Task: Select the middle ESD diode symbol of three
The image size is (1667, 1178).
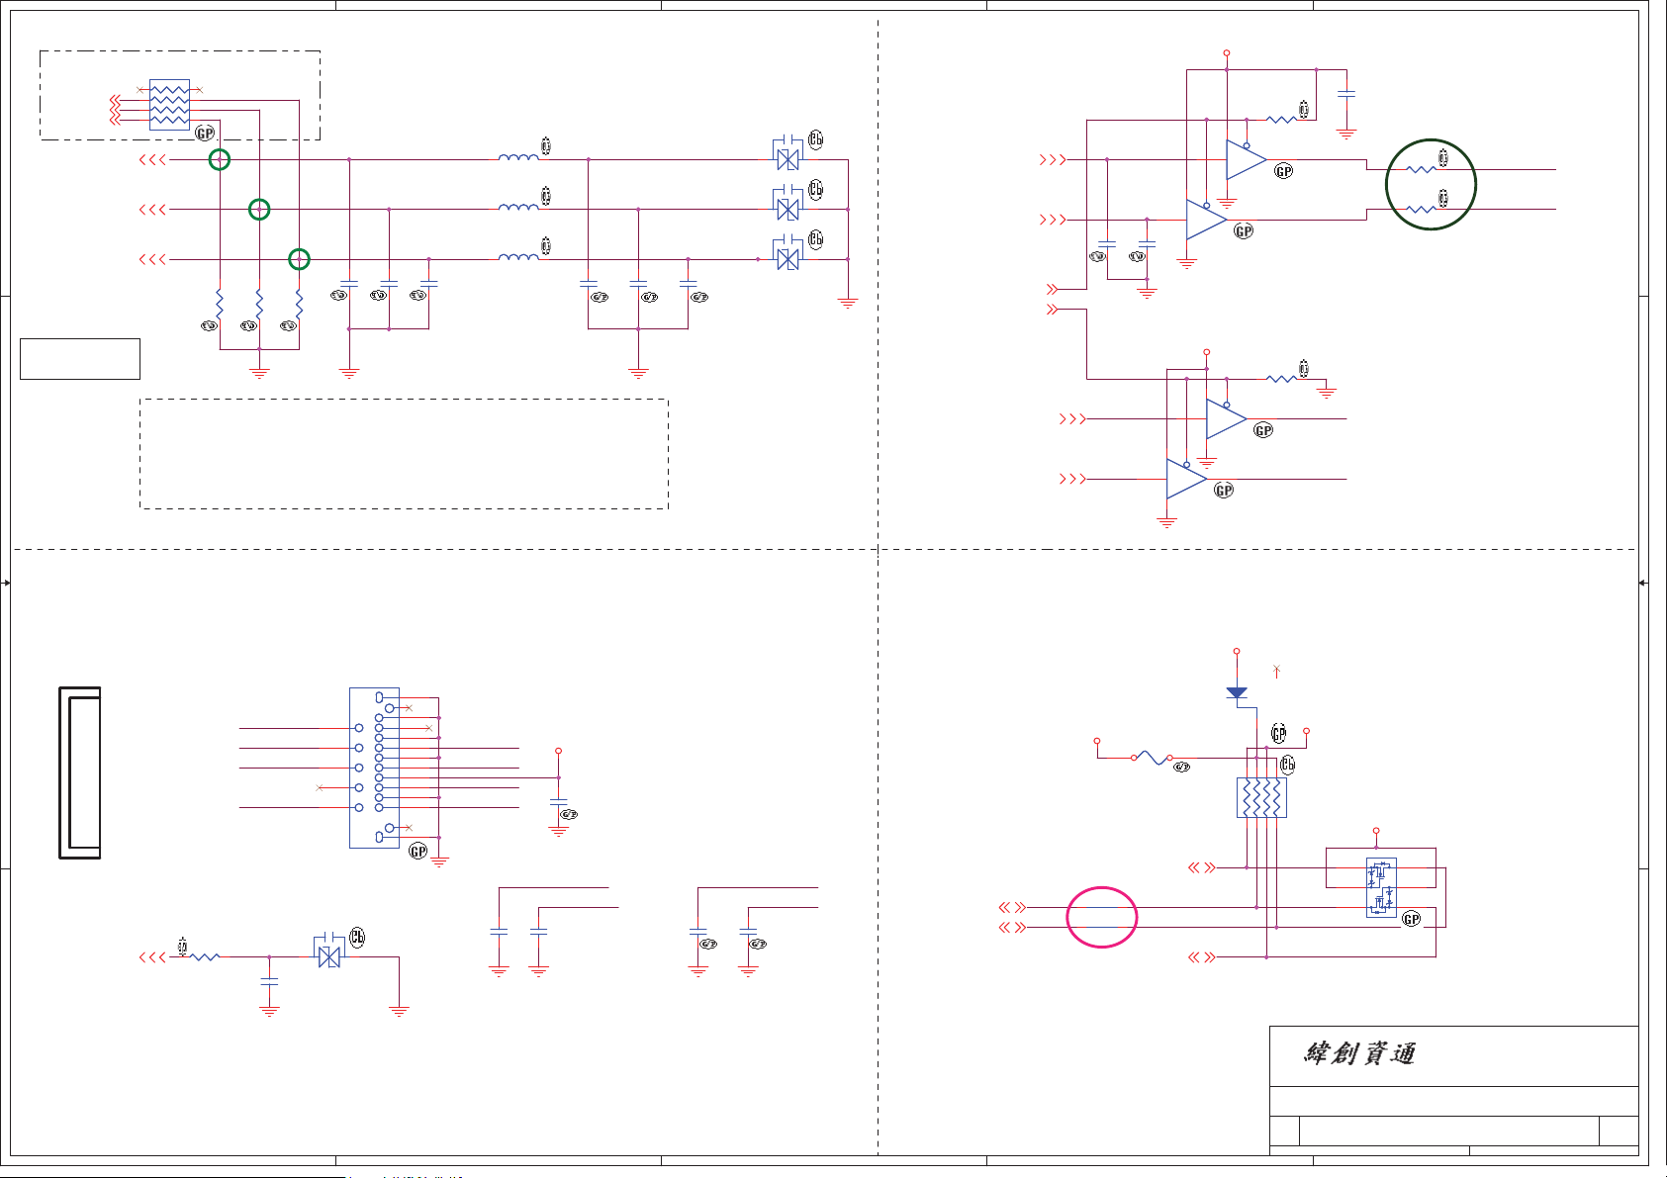Action: click(787, 203)
